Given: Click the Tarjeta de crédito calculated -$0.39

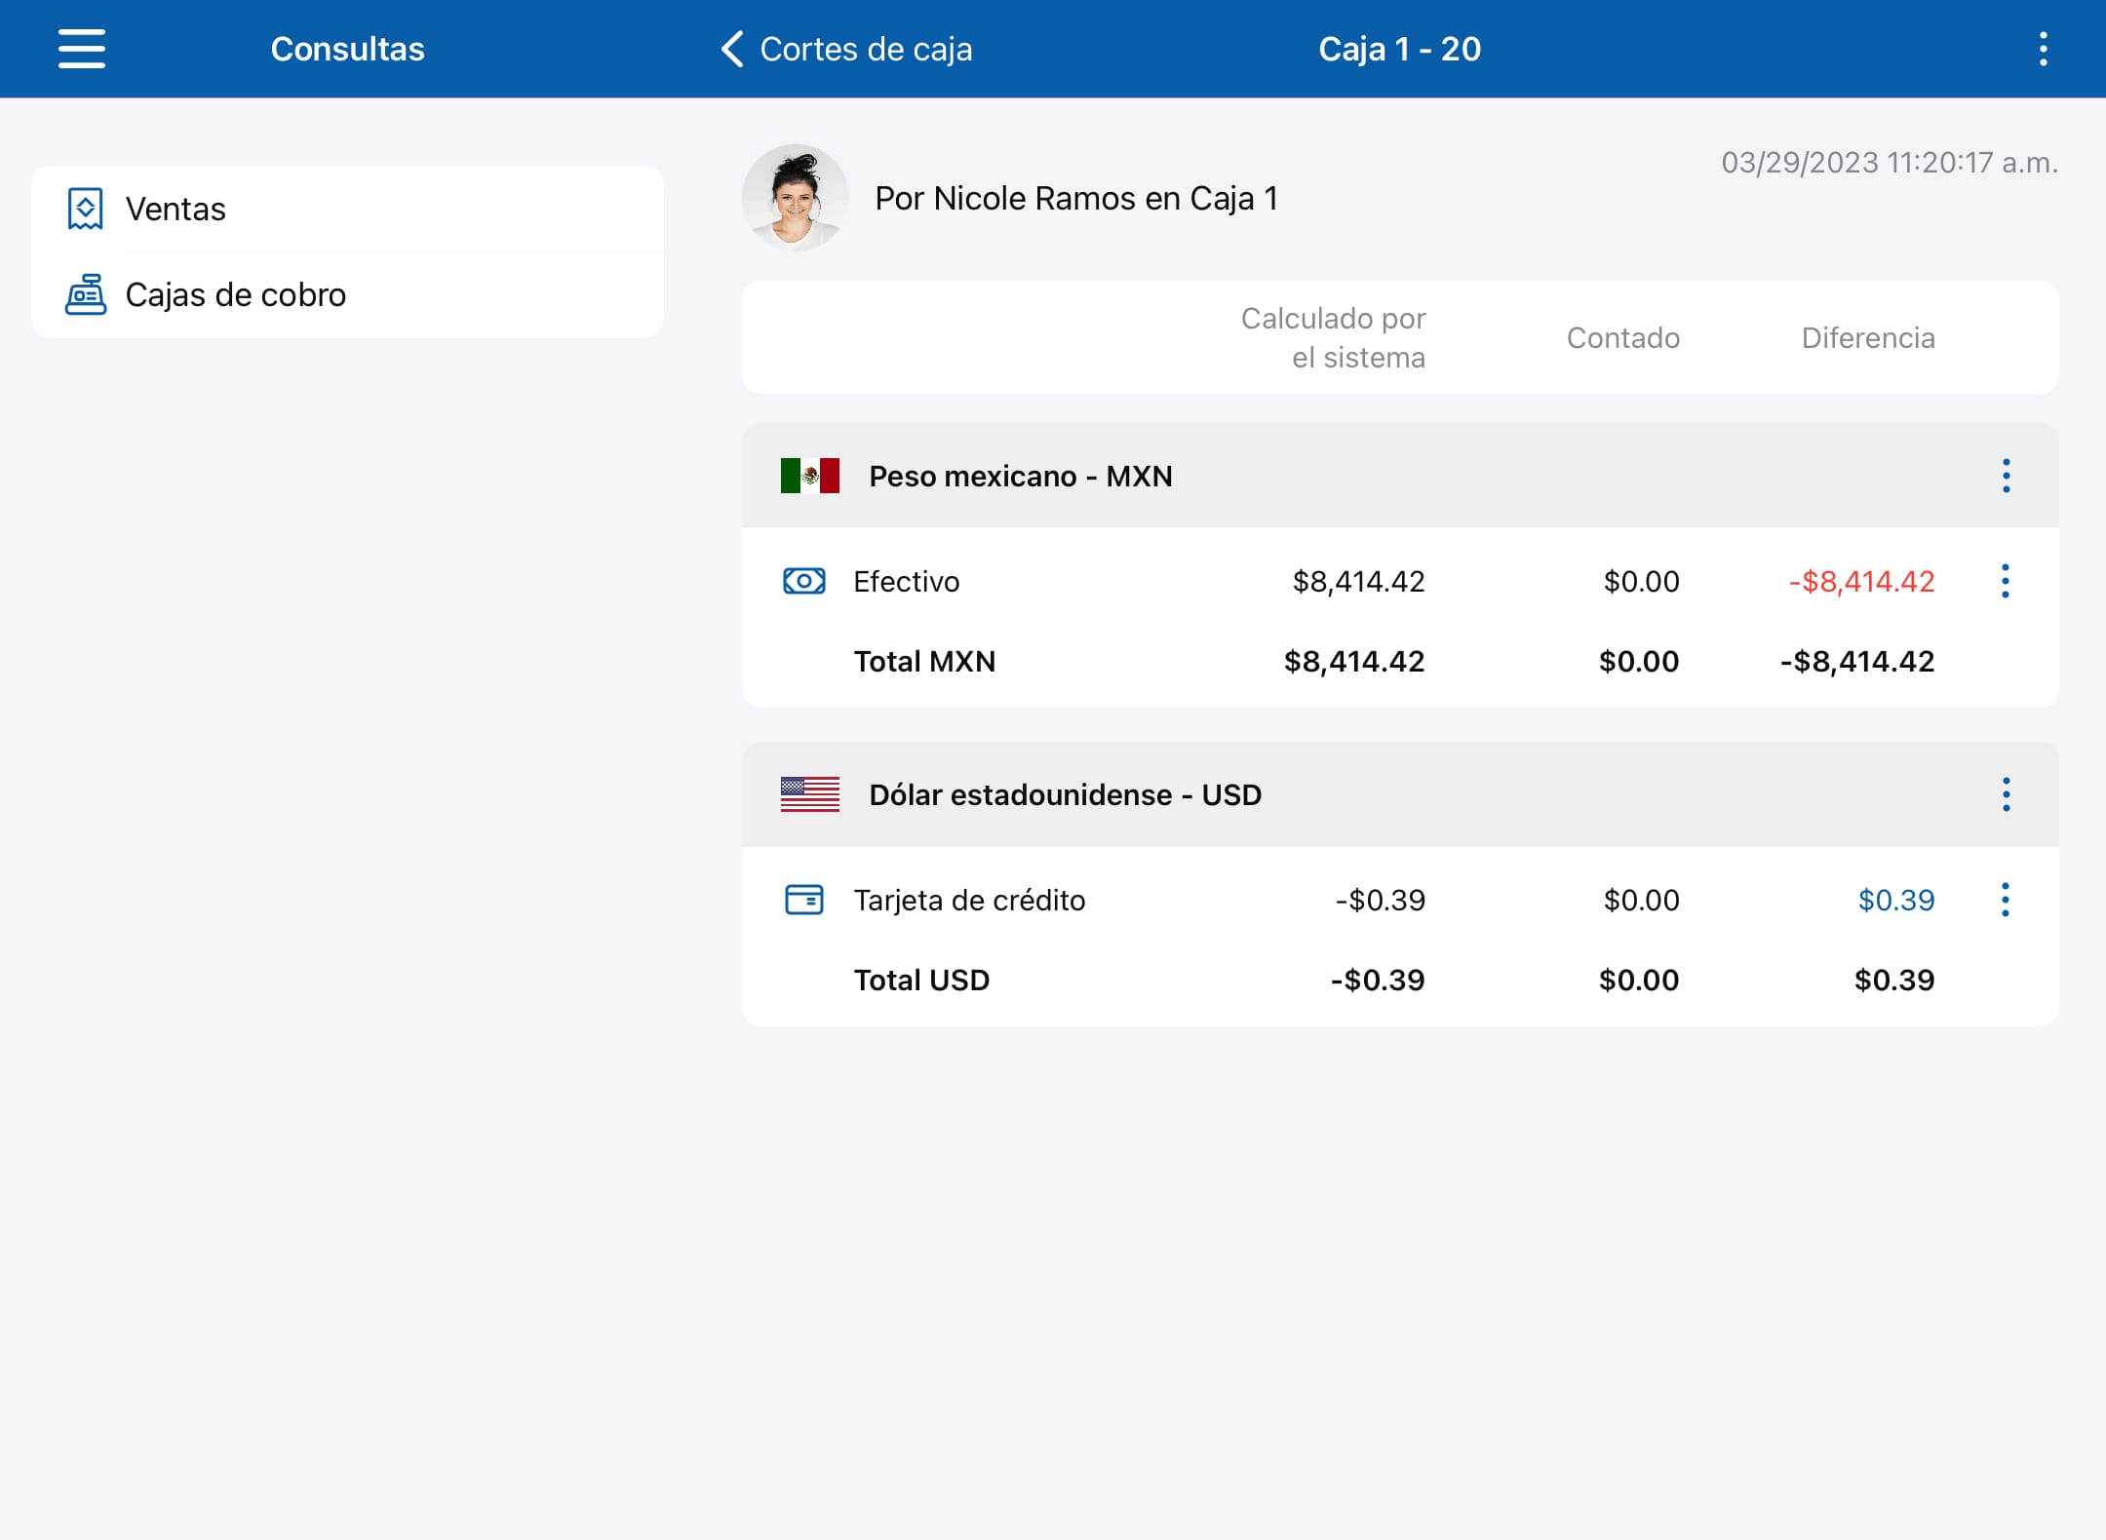Looking at the screenshot, I should click(x=1380, y=901).
